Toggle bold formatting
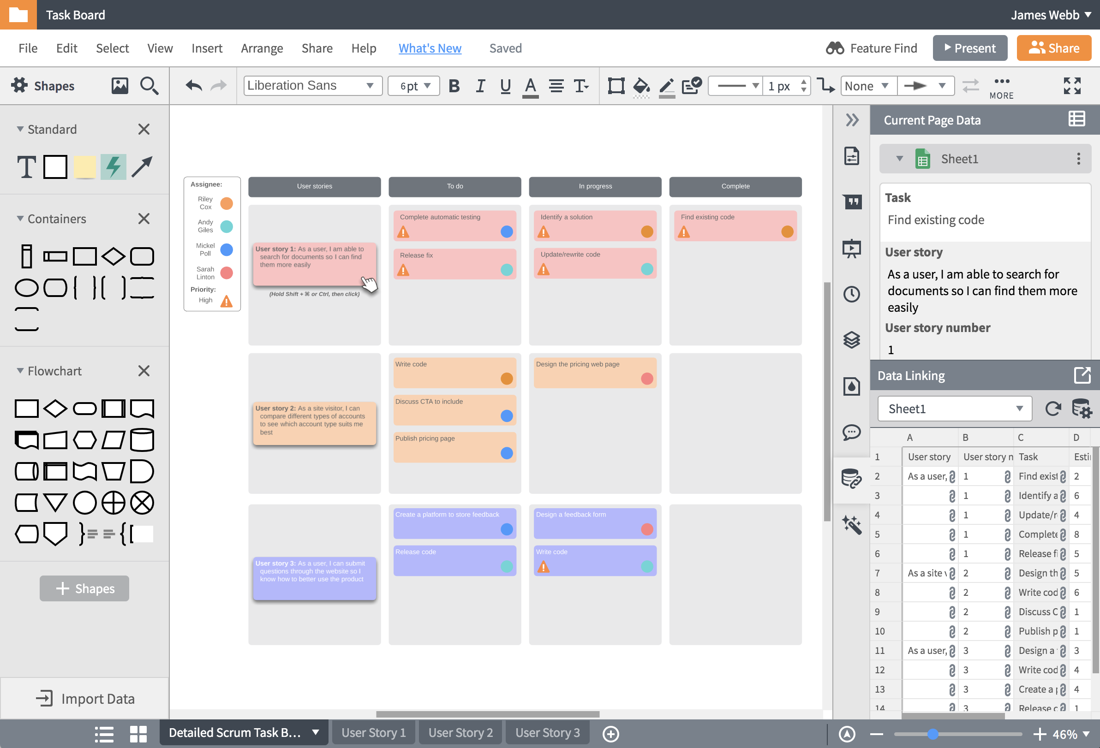 (454, 86)
